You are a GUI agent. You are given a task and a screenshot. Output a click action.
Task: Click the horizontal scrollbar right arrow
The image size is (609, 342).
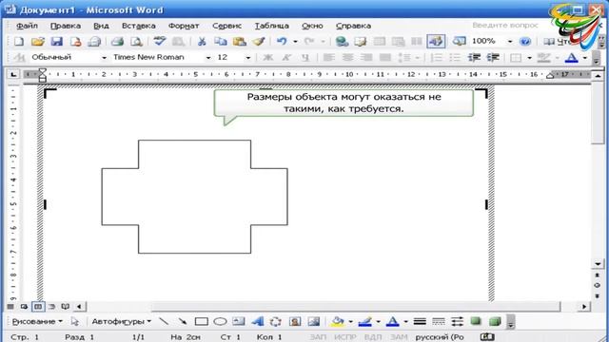pyautogui.click(x=584, y=306)
